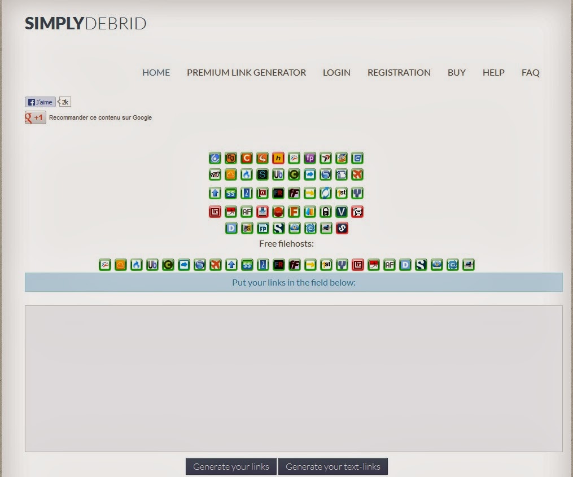The height and width of the screenshot is (477, 573).
Task: Click the Facebook 2k like counter
Action: click(65, 102)
